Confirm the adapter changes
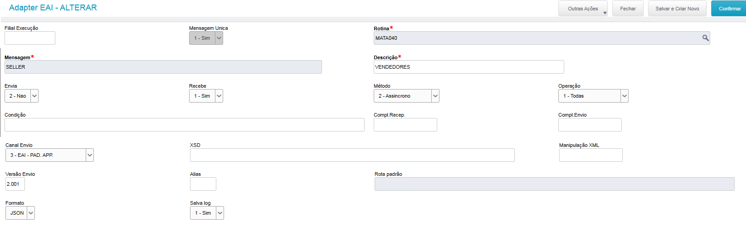746x226 pixels. click(729, 9)
